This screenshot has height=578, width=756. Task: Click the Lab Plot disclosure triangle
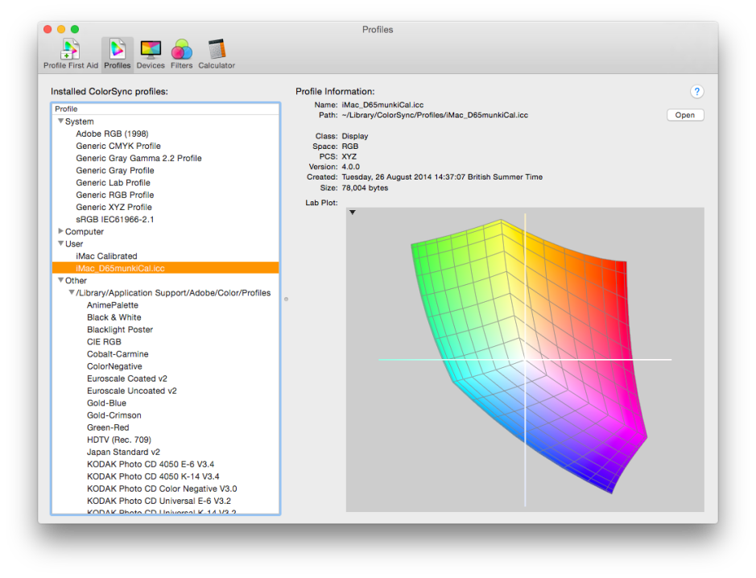point(353,213)
